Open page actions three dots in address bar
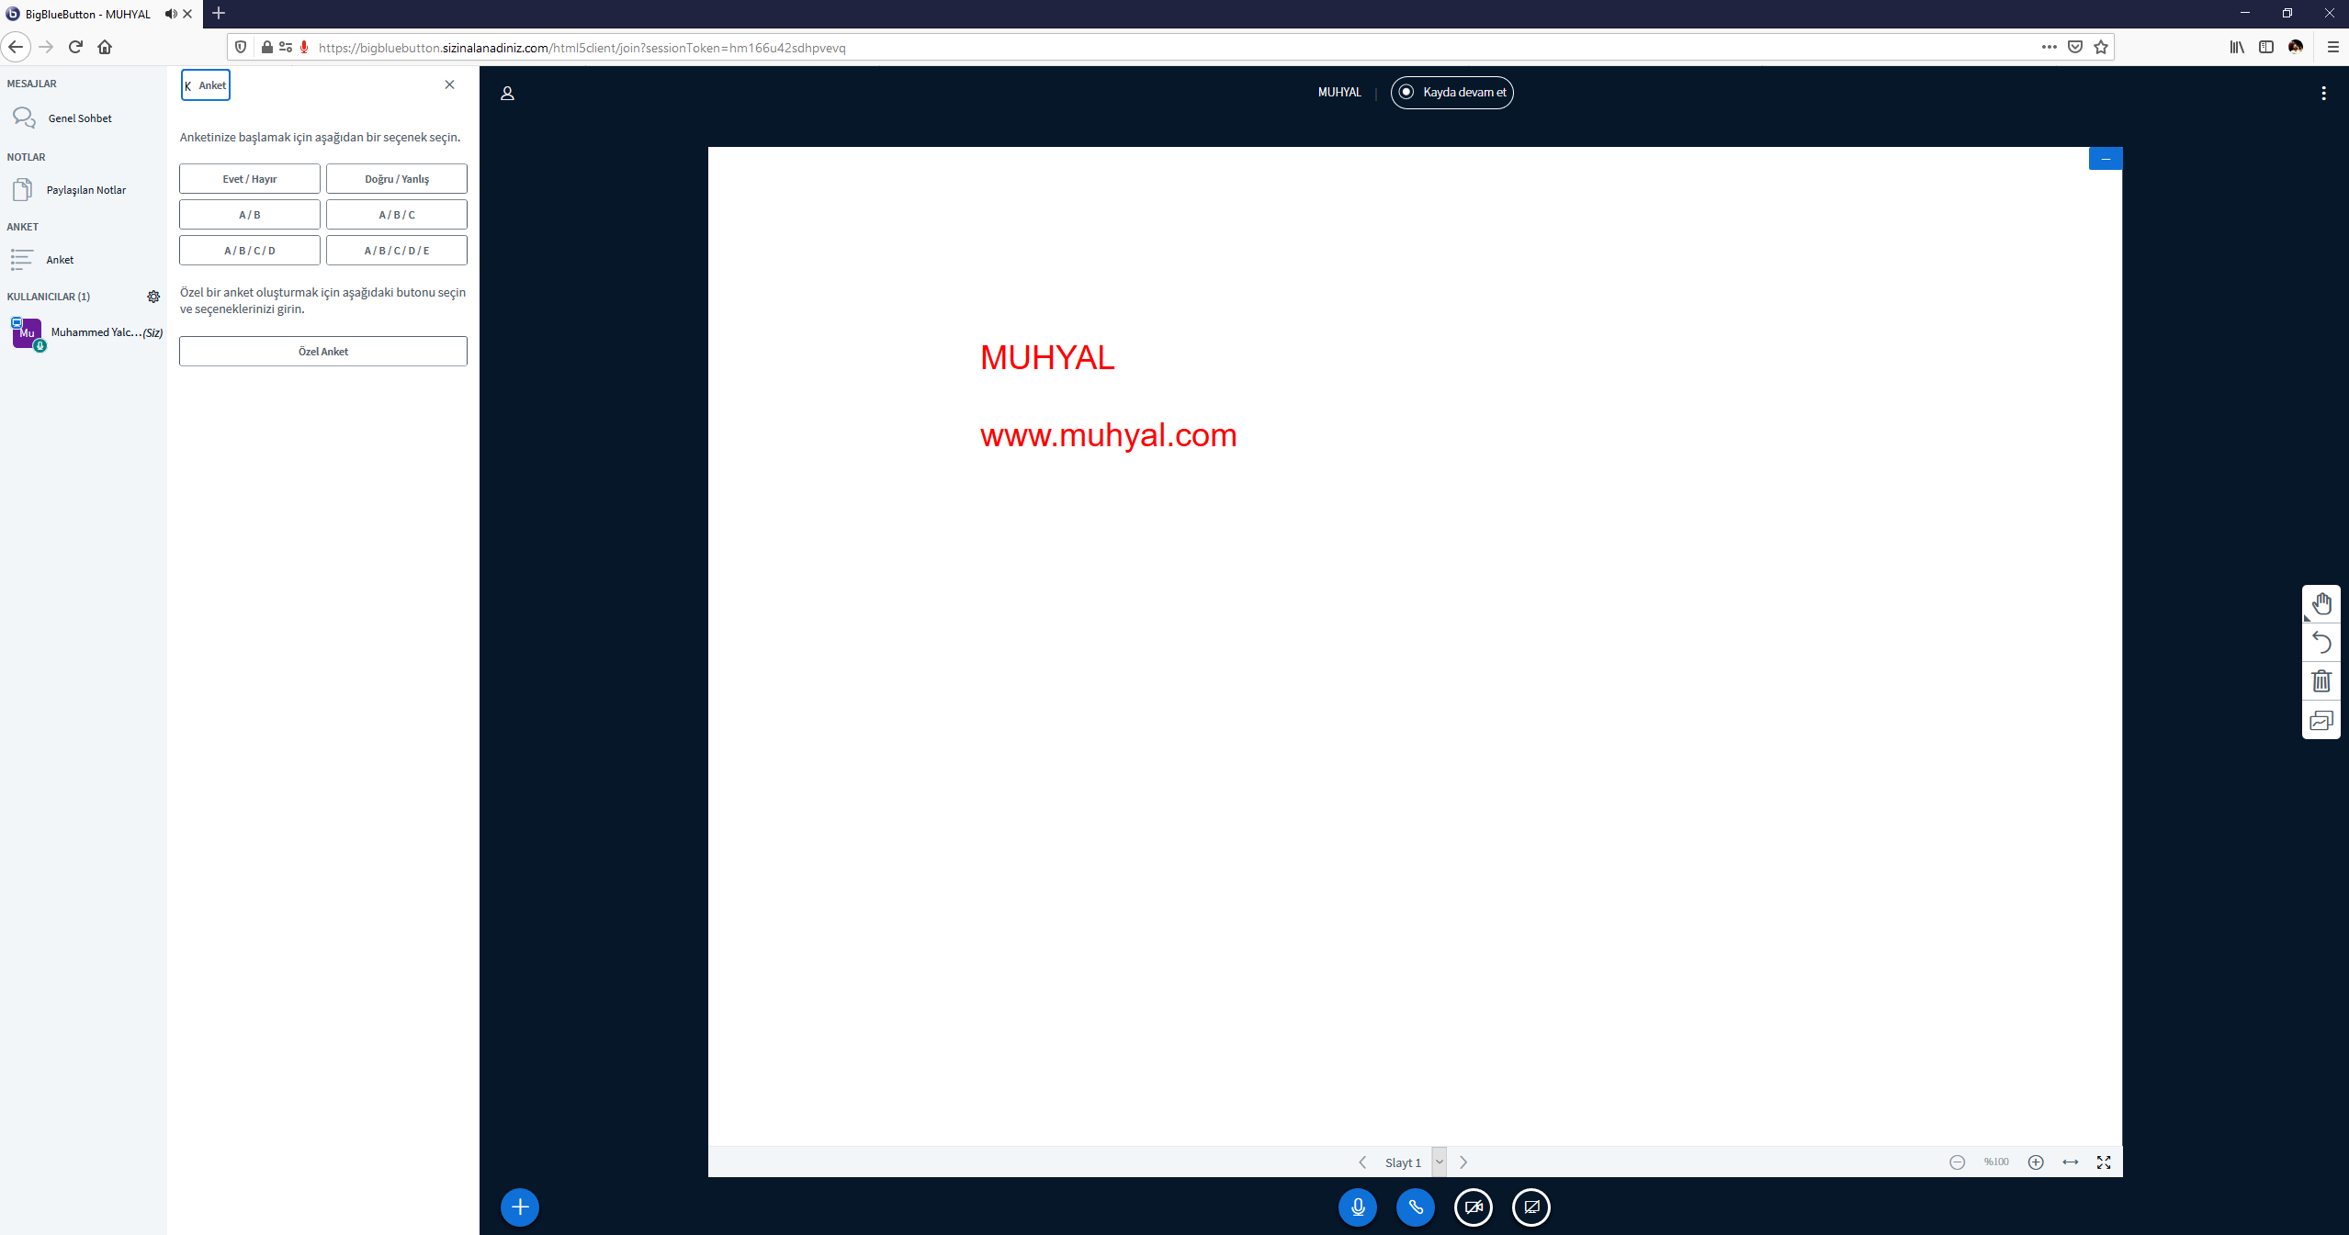 tap(2049, 47)
